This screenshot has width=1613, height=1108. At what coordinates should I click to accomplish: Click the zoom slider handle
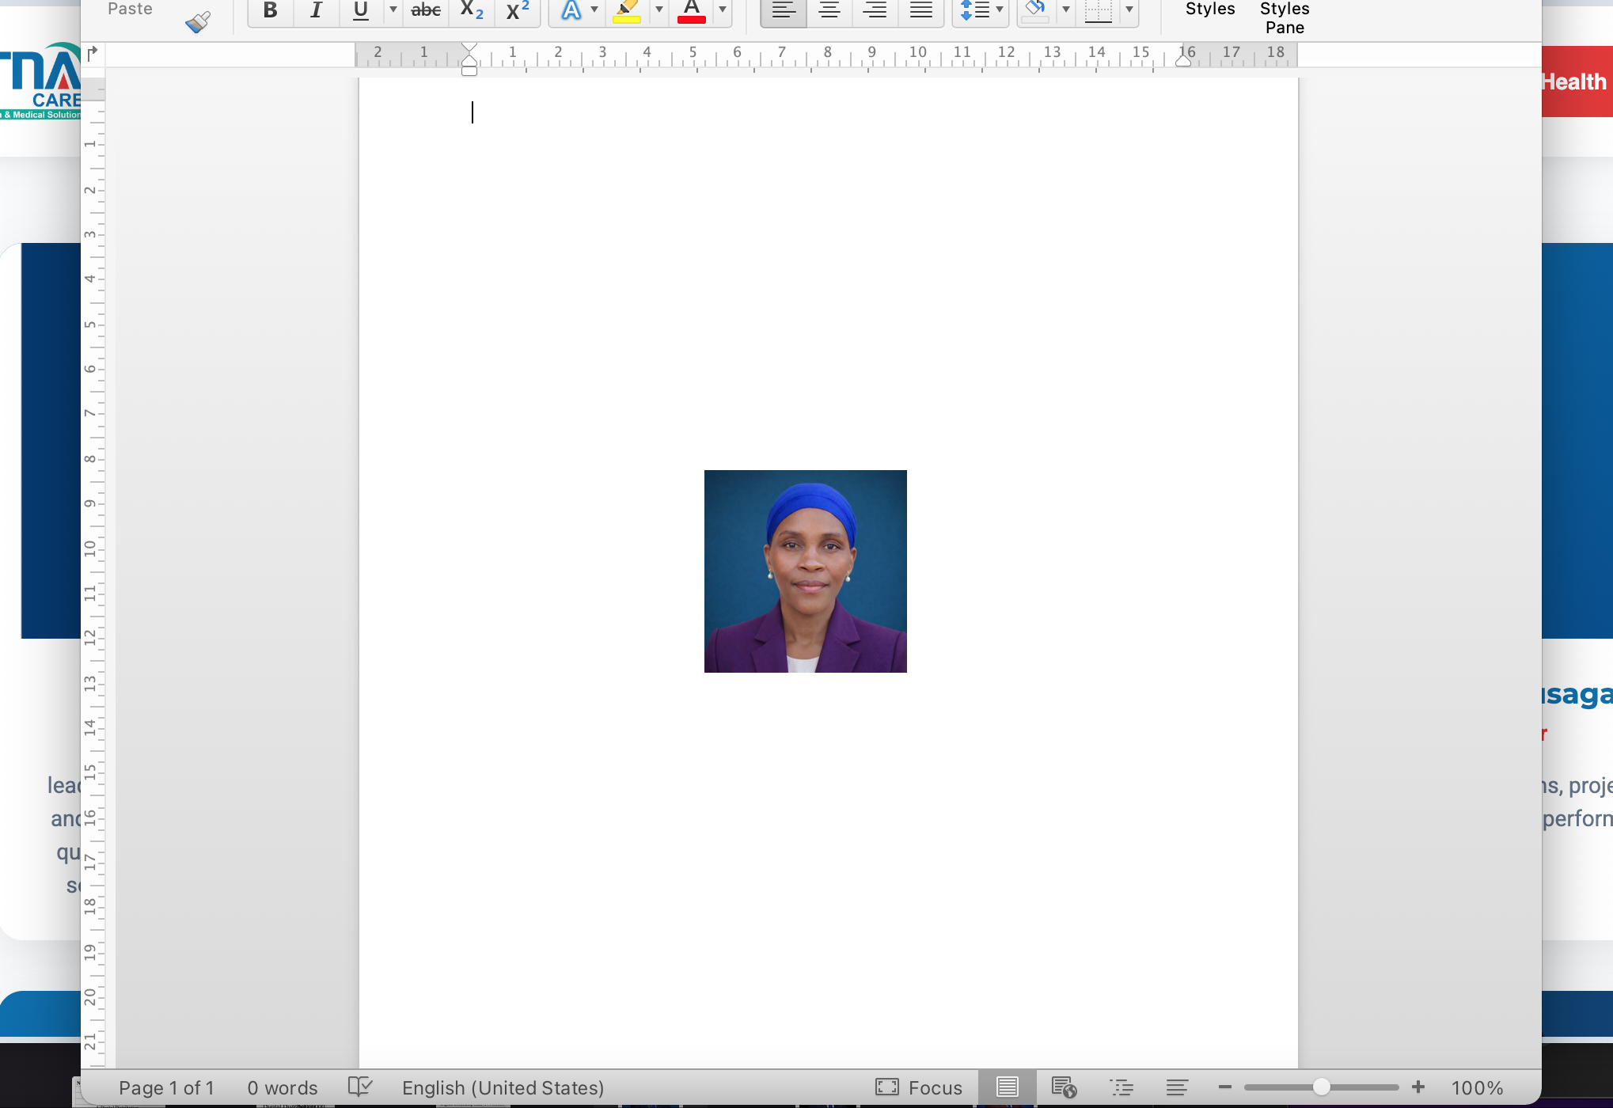[x=1321, y=1087]
